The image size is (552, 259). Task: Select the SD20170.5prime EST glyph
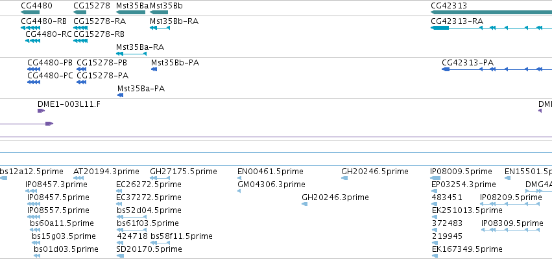pos(120,256)
